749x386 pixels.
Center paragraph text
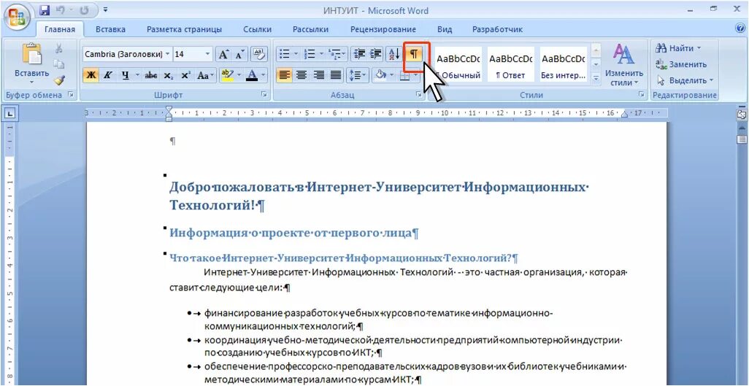[x=301, y=75]
